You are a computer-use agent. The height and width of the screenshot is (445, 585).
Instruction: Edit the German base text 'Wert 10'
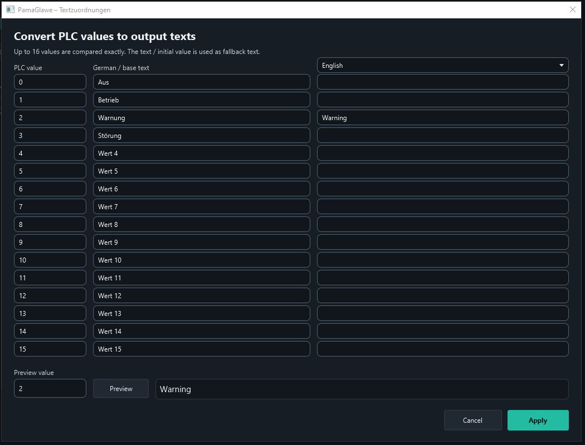(x=202, y=260)
